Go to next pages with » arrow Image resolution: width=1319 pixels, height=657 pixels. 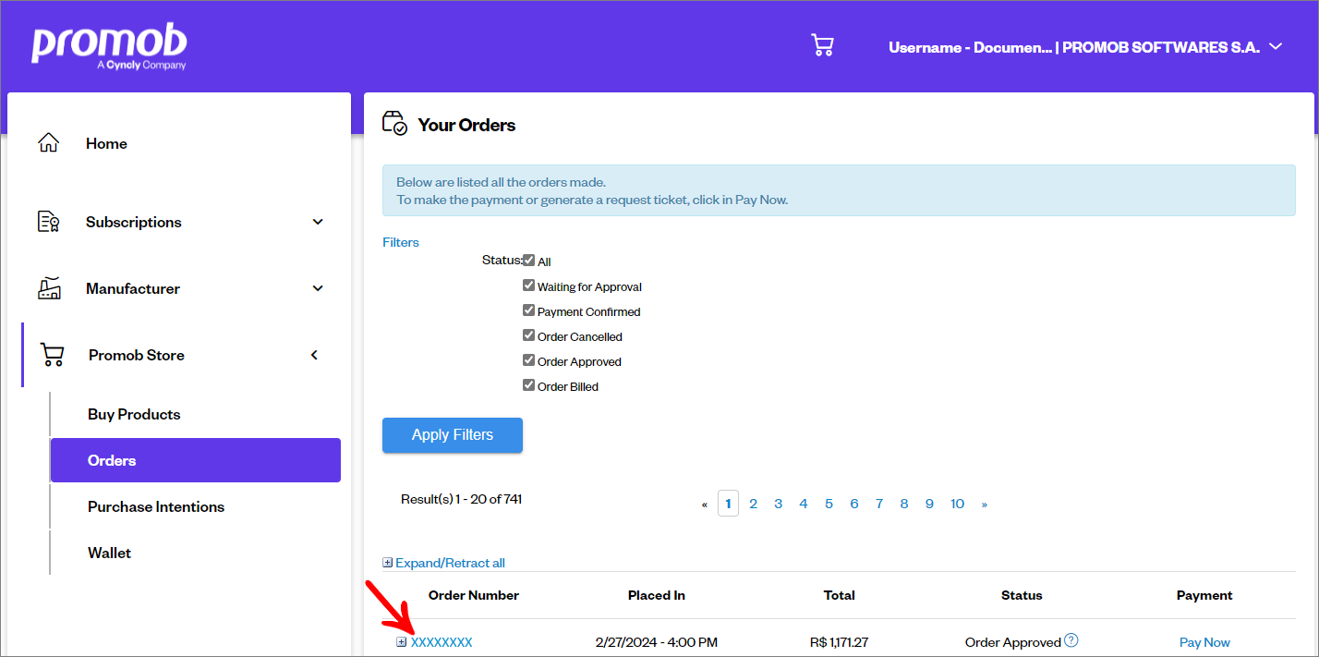pos(985,505)
